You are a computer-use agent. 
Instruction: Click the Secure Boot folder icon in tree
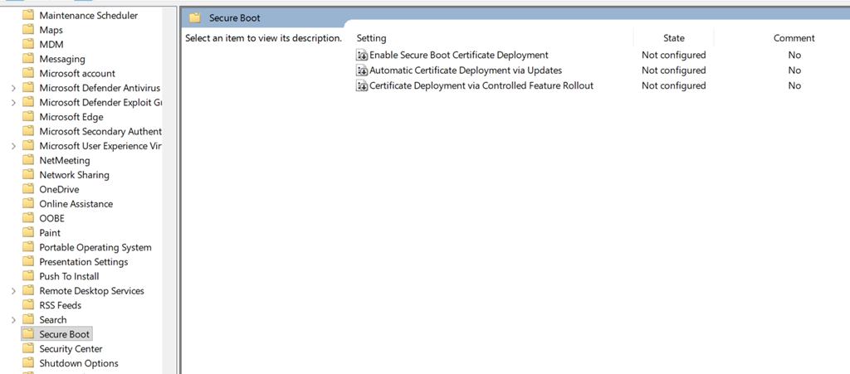pyautogui.click(x=28, y=334)
